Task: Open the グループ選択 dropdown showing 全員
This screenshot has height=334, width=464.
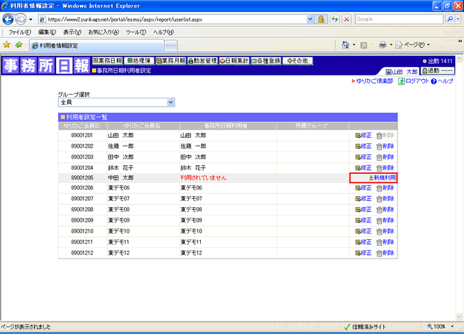Action: (x=116, y=103)
